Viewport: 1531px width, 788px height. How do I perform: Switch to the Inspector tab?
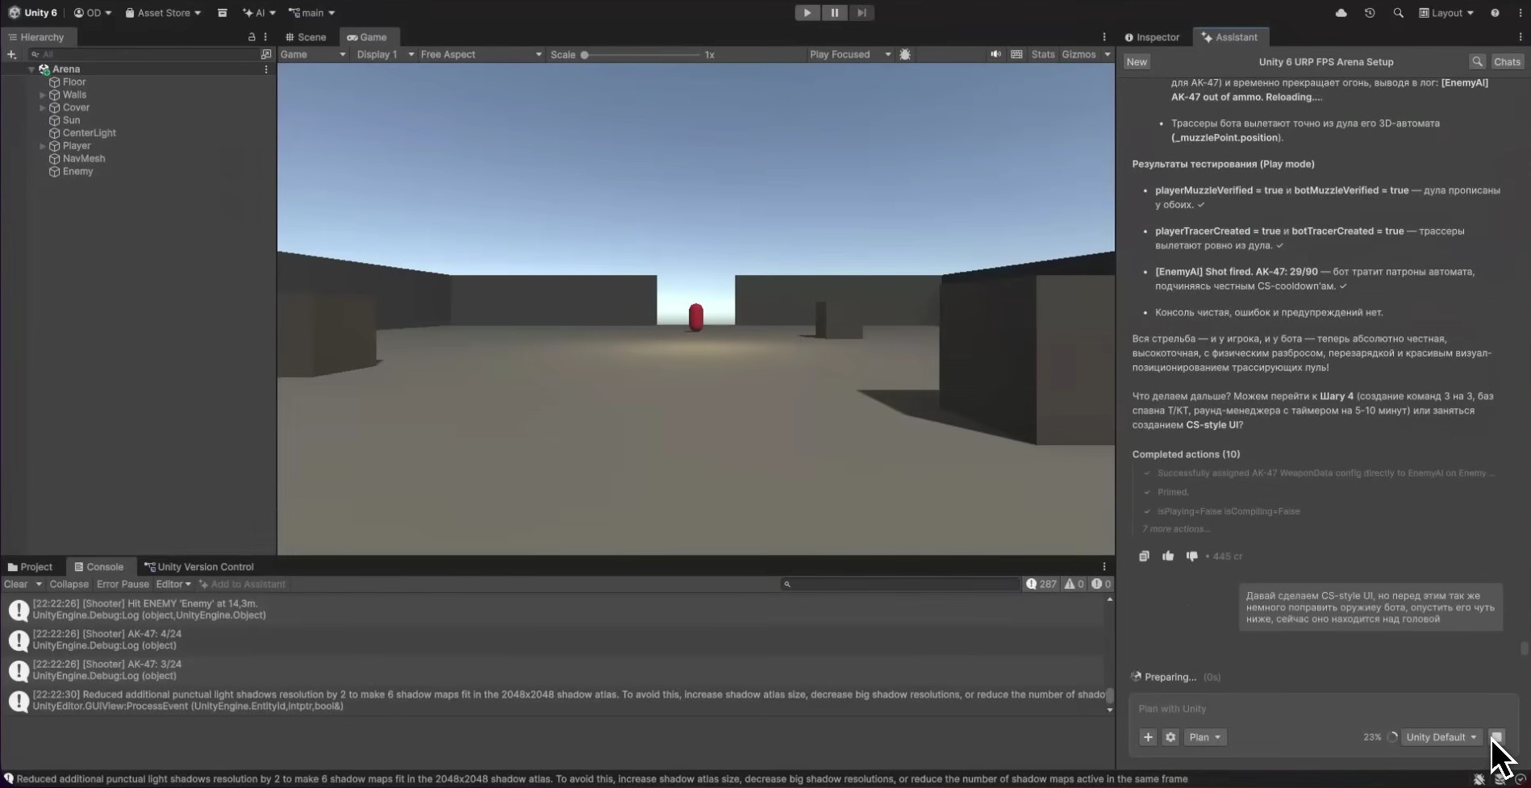(1152, 37)
